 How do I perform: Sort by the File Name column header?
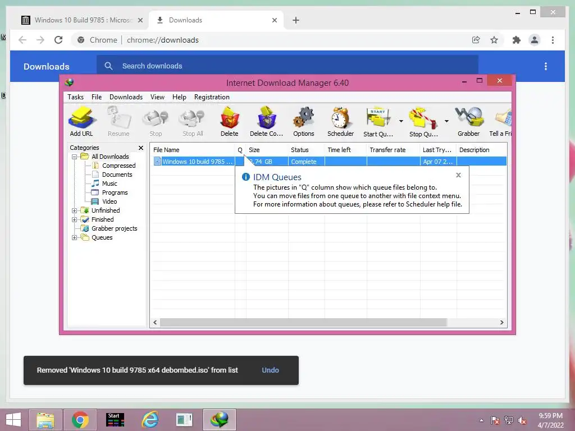click(193, 150)
